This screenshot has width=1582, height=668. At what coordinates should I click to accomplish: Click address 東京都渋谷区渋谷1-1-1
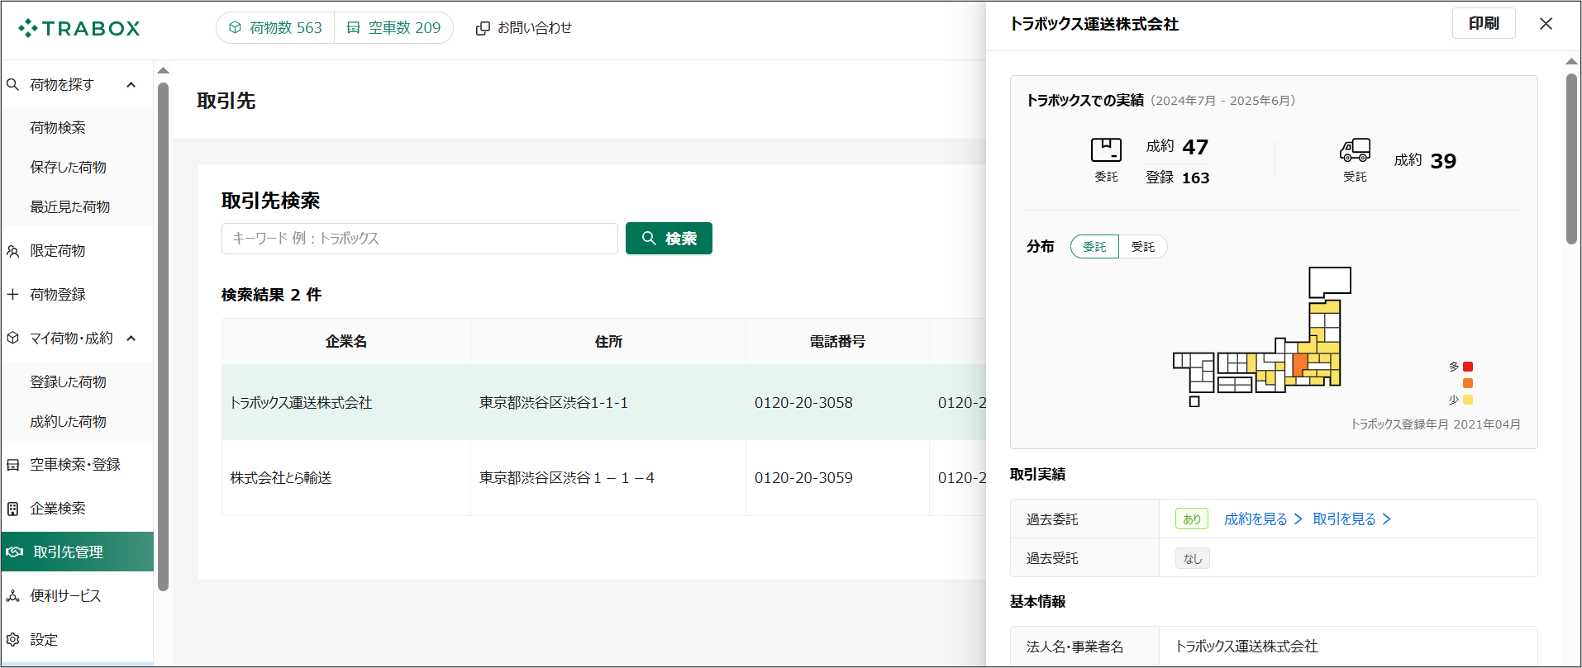tap(554, 403)
